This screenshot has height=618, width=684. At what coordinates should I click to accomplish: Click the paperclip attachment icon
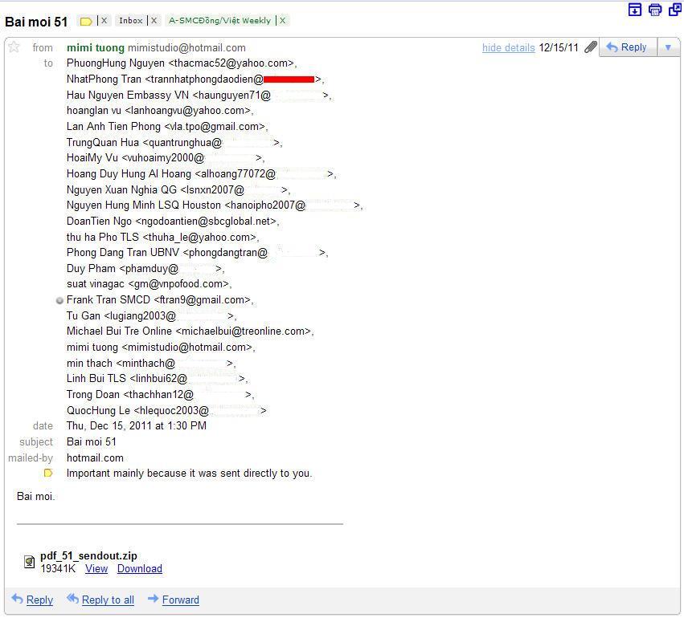point(590,47)
